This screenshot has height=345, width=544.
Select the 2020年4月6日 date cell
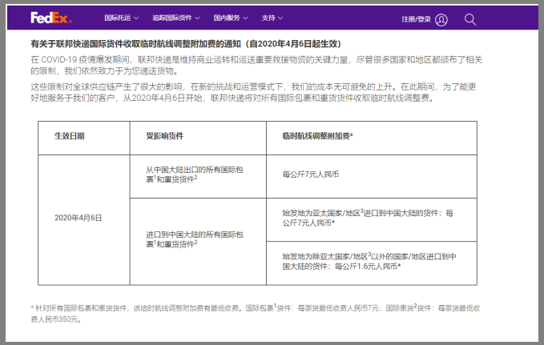79,217
